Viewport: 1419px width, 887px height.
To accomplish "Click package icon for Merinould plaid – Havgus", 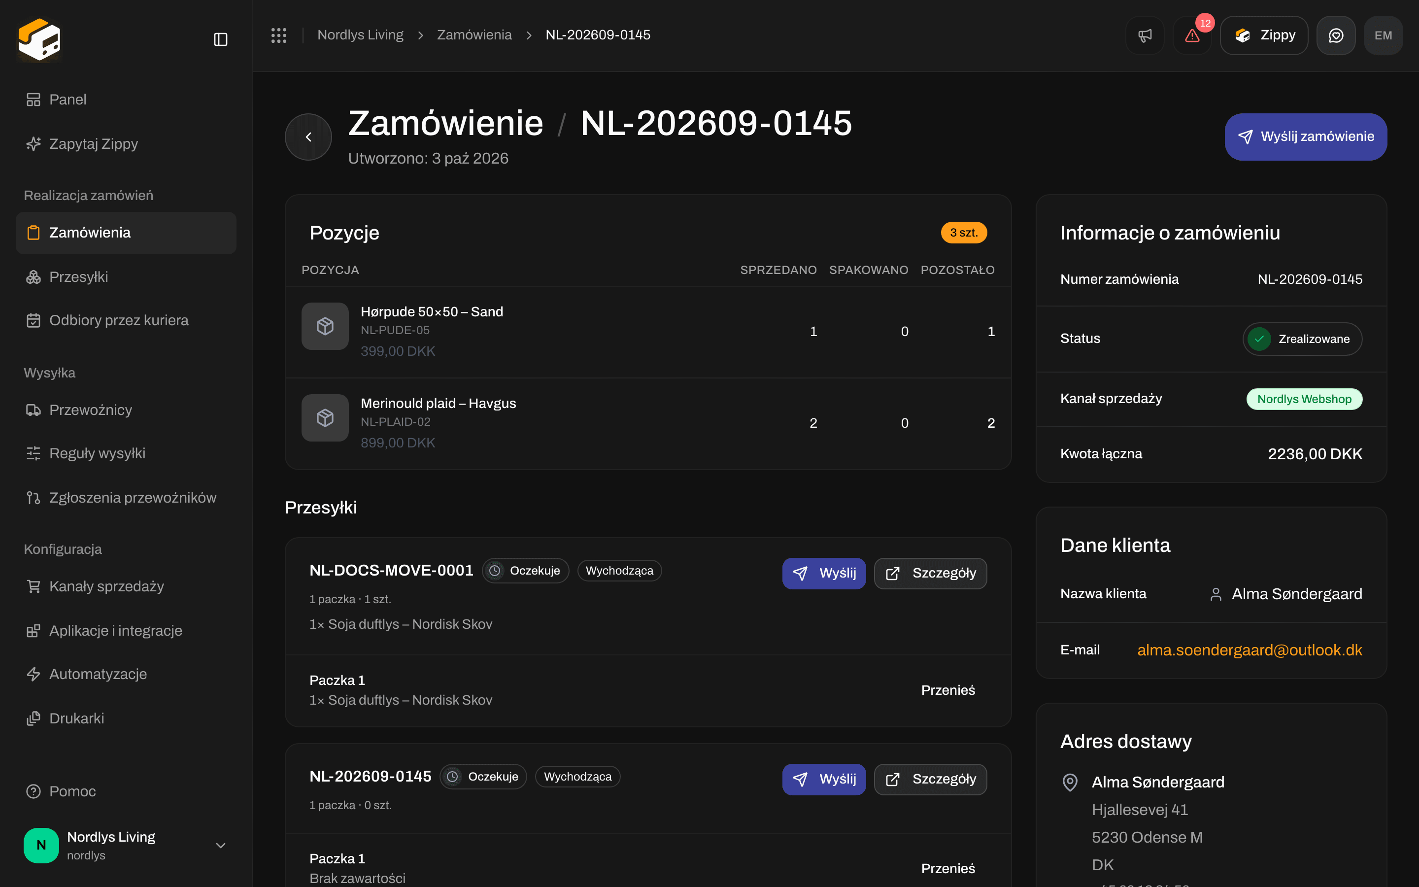I will [x=325, y=418].
